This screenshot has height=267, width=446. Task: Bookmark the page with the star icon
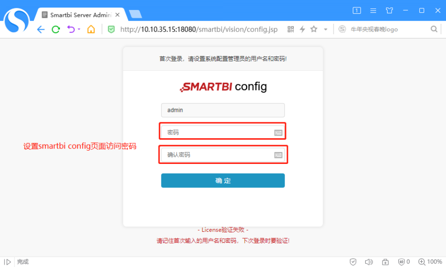(x=314, y=29)
